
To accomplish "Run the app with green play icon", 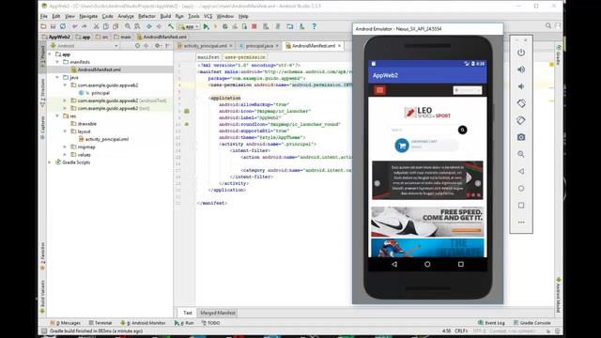I will (x=207, y=26).
